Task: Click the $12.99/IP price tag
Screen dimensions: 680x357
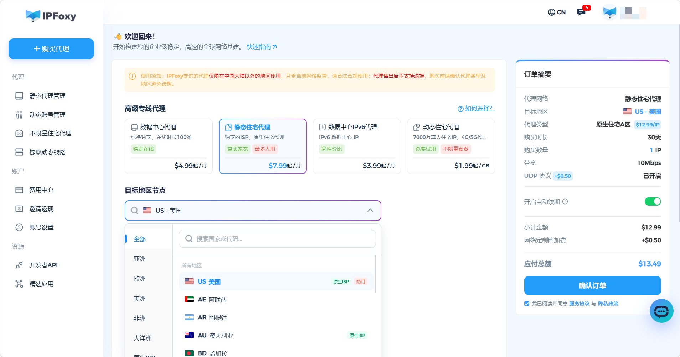Action: [x=648, y=125]
